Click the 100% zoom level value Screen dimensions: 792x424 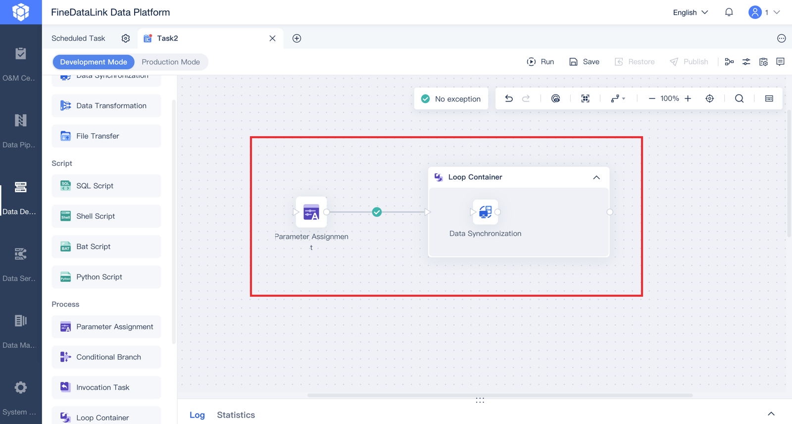670,99
